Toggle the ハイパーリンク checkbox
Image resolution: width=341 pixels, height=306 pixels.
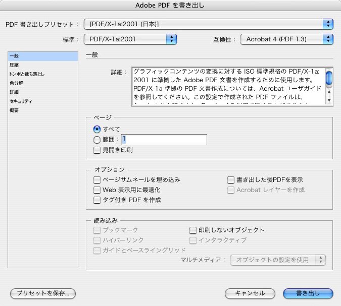coord(97,240)
